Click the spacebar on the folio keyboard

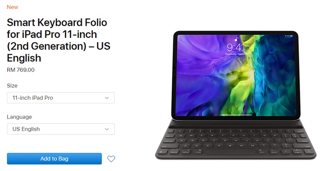(x=230, y=151)
